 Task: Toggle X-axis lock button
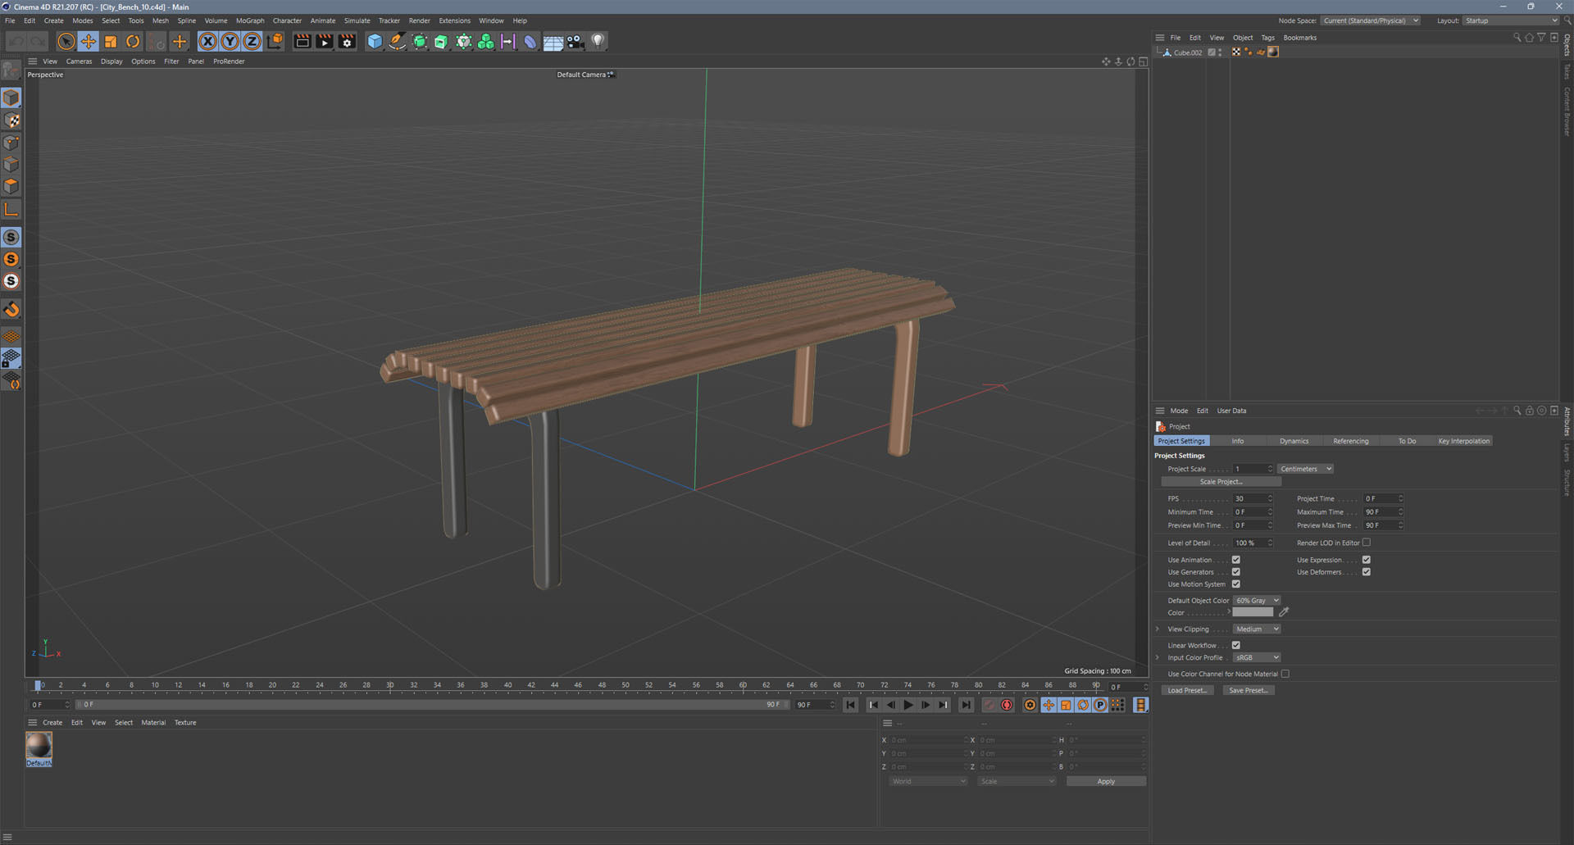(208, 41)
